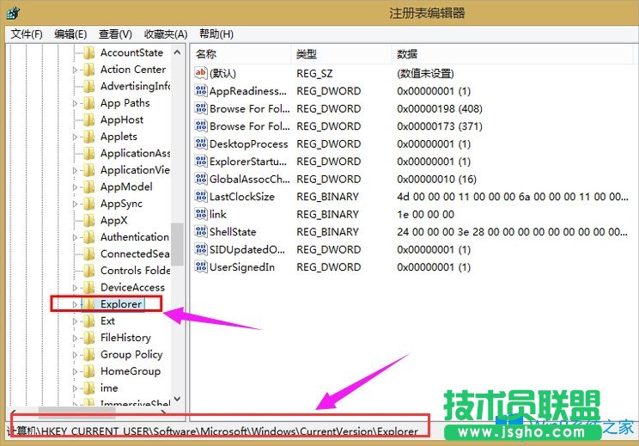Sort values by 名称 column header
This screenshot has width=639, height=446.
pos(240,54)
